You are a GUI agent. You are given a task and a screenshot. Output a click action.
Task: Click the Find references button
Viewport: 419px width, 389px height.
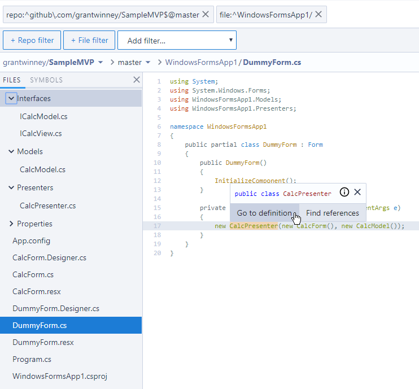332,213
